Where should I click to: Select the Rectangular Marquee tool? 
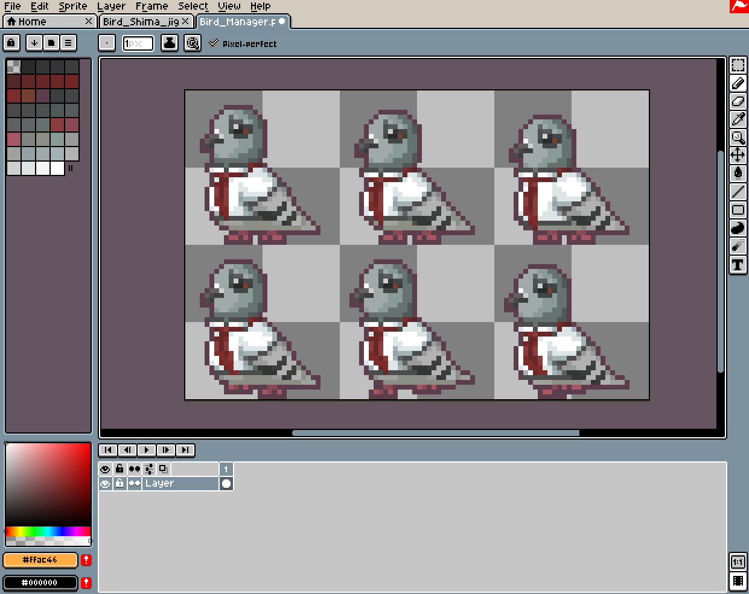(738, 65)
